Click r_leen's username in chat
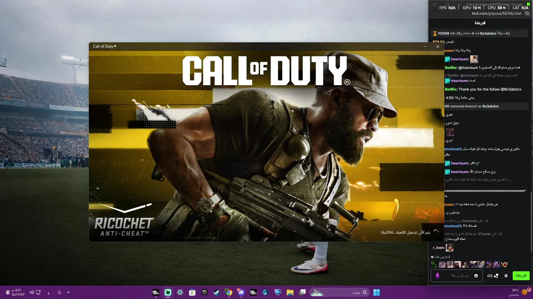 (438, 248)
